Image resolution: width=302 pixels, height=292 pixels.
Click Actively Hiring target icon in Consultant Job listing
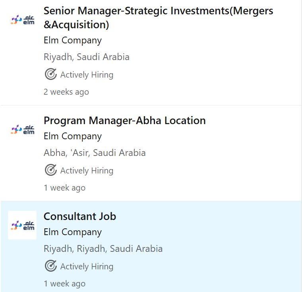(x=50, y=266)
